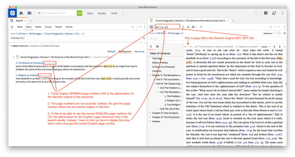Expand Chapter III: Holy Scripture
This screenshot has width=295, height=157.
click(150, 113)
